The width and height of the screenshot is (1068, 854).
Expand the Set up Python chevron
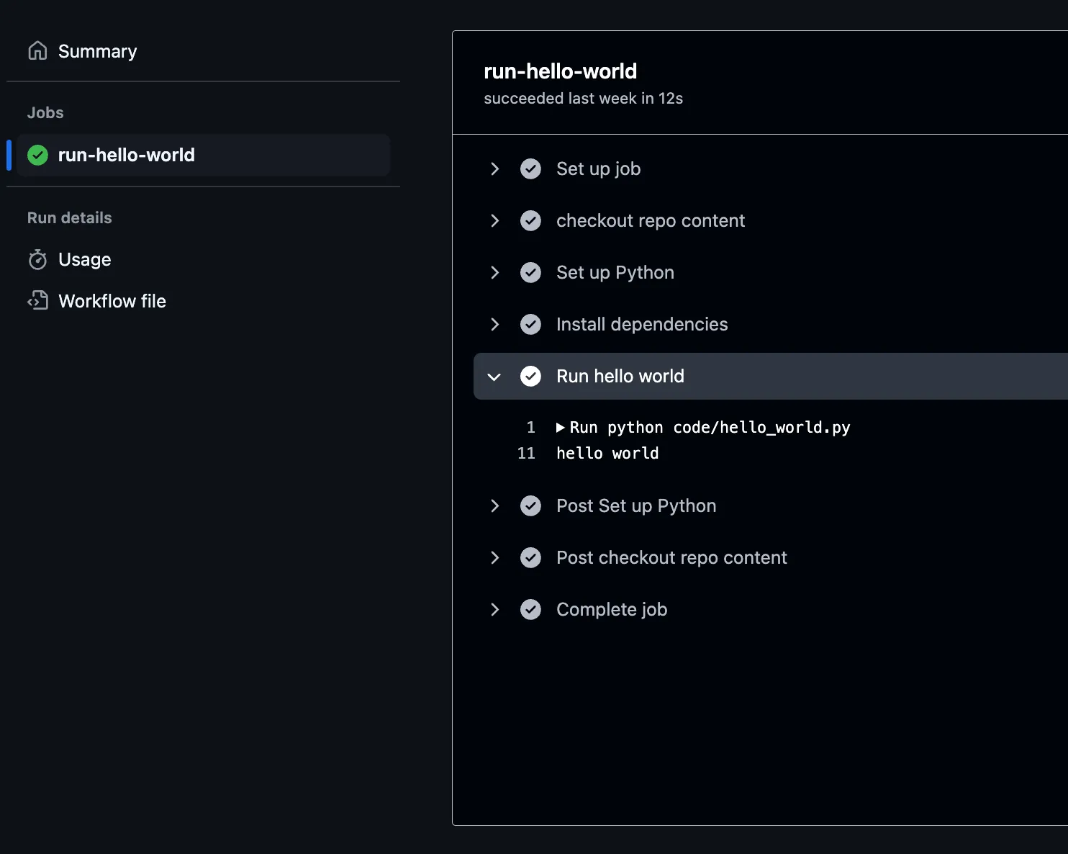click(x=494, y=273)
